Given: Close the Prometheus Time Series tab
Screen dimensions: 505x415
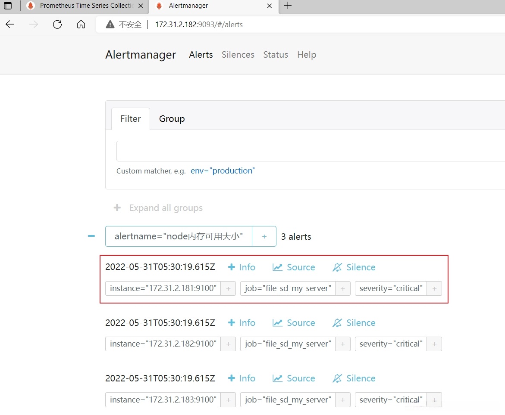Looking at the screenshot, I should [x=141, y=6].
